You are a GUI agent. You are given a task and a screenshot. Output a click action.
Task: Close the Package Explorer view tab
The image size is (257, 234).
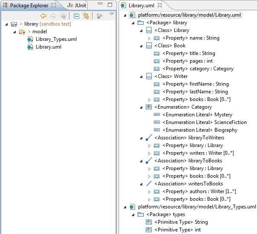pyautogui.click(x=53, y=5)
